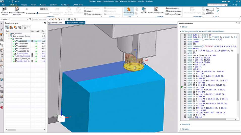Viewport: 241px width, 135px height.
Task: Click Anhalten pause button
Action: pyautogui.click(x=88, y=11)
